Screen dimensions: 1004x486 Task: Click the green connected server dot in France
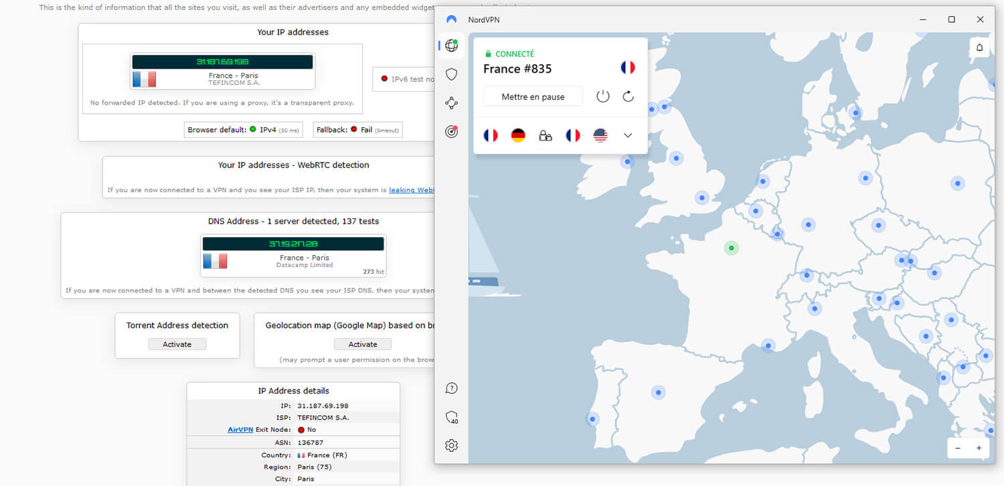732,248
